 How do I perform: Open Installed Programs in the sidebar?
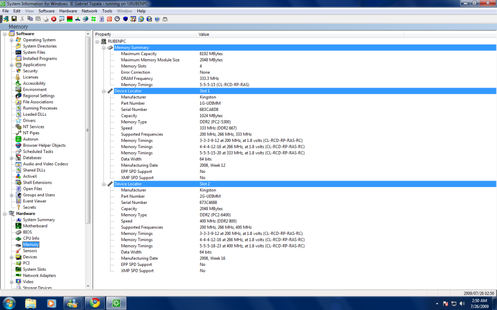40,59
